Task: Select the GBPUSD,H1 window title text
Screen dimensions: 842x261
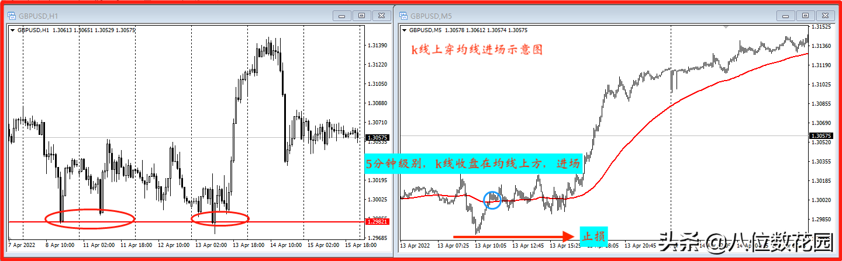Action: click(x=38, y=16)
